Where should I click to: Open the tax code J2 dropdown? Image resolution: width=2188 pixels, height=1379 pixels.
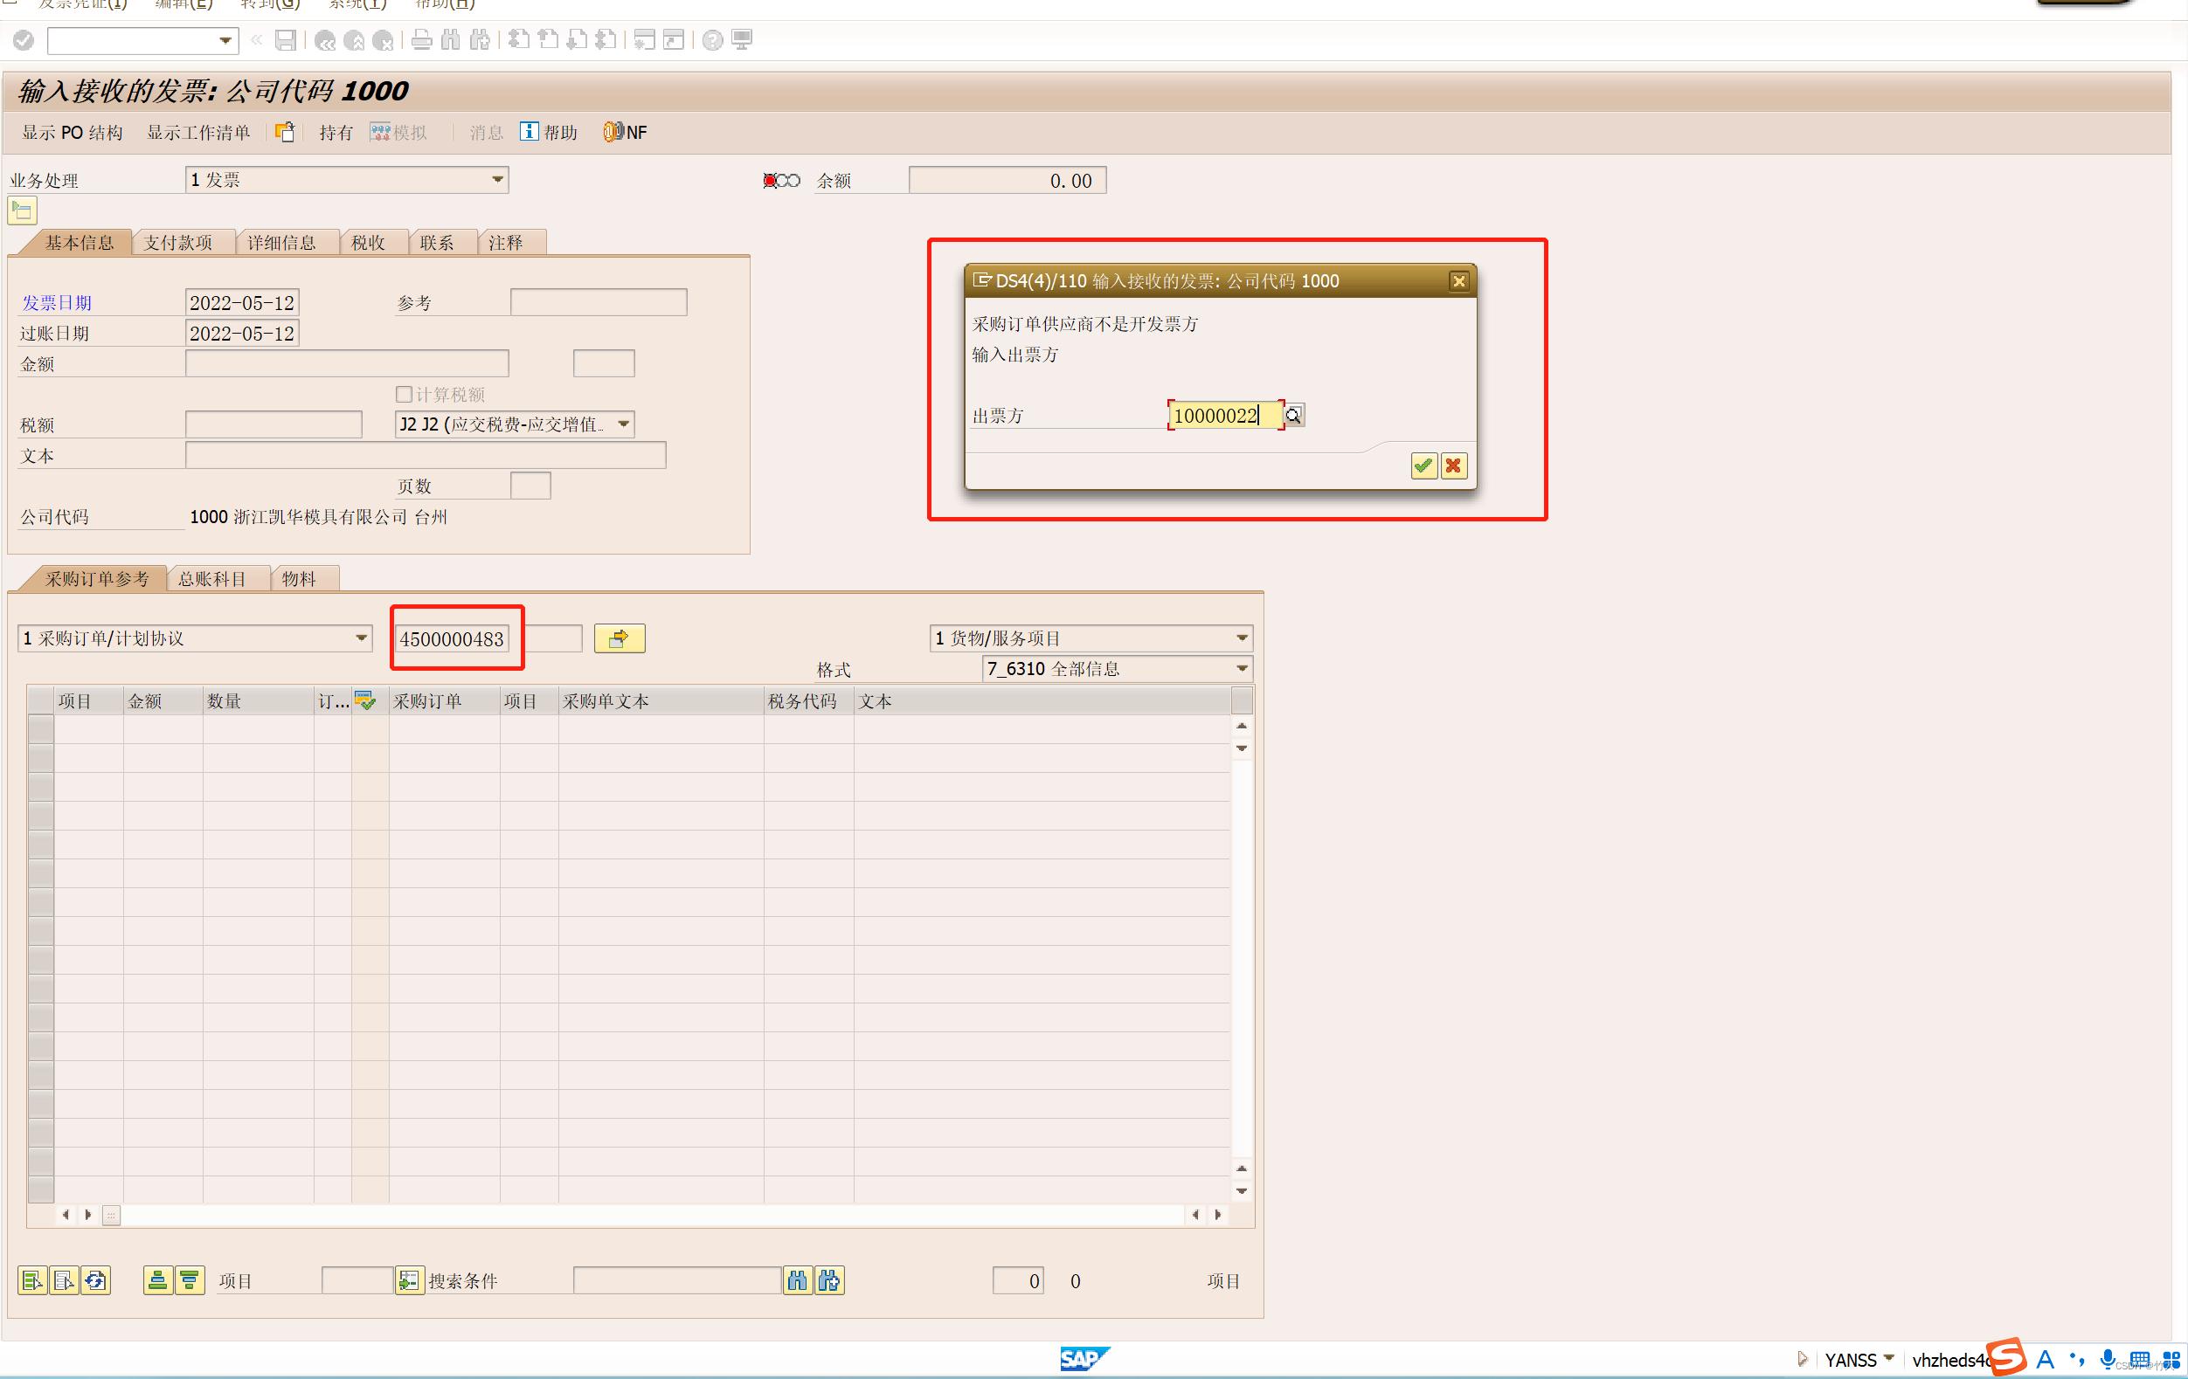click(623, 424)
